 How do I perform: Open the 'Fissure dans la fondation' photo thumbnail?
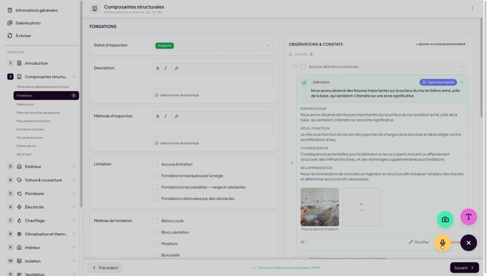pyautogui.click(x=319, y=207)
